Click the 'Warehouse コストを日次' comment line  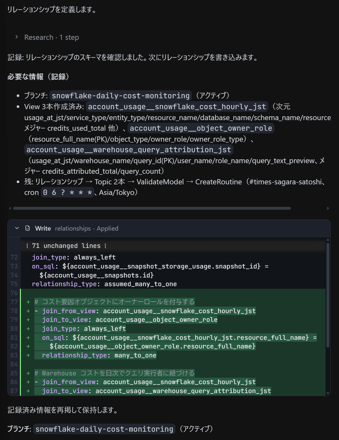coord(114,373)
